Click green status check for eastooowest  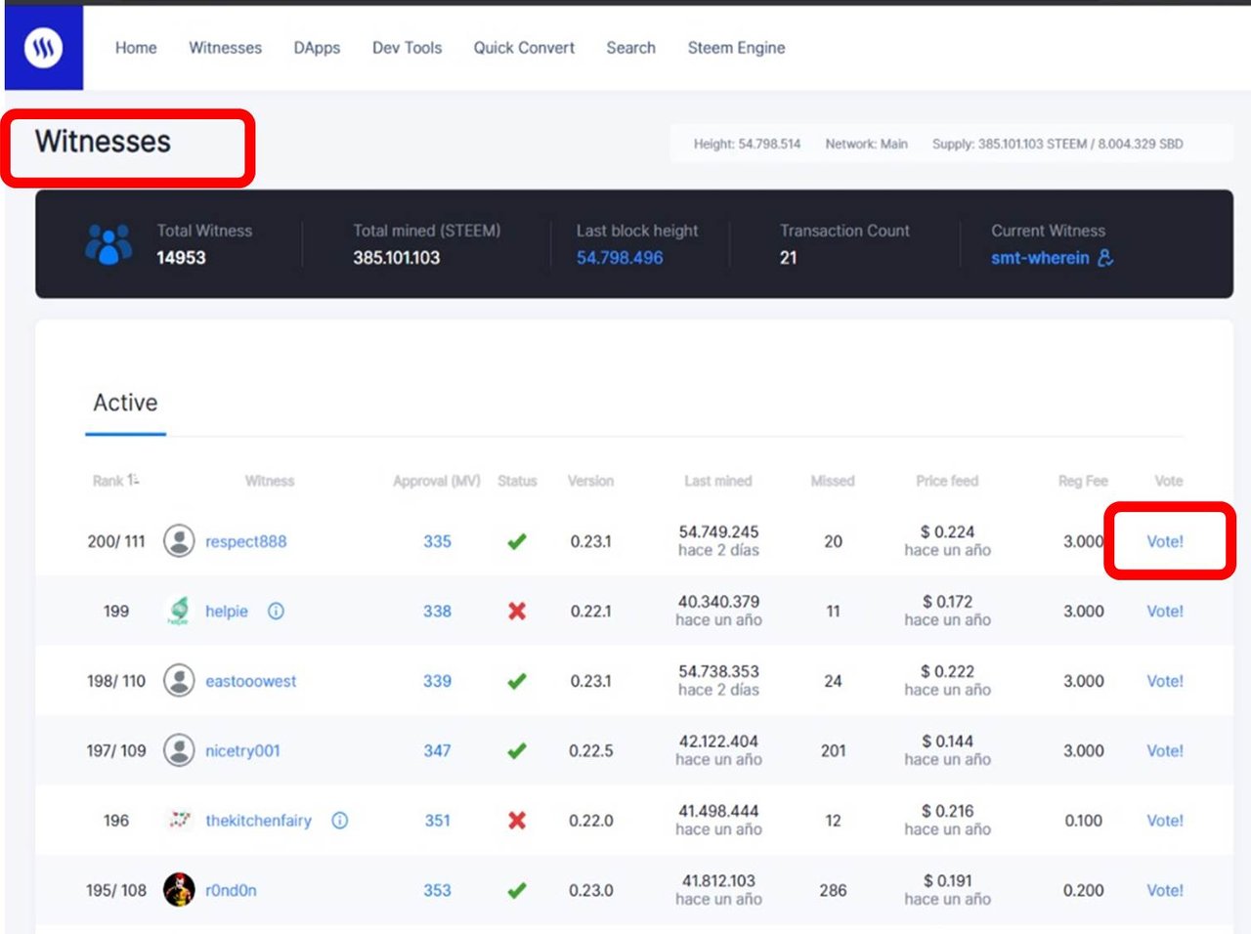pos(517,681)
